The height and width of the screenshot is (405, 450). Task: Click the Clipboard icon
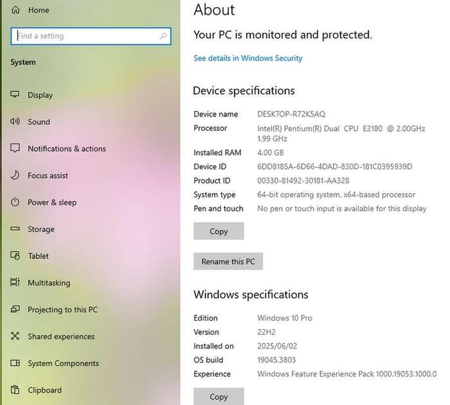coord(15,390)
